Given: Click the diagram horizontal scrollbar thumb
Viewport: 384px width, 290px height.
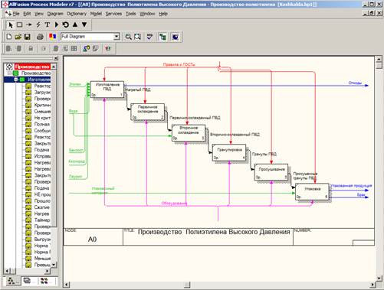Looking at the screenshot, I should click(x=187, y=285).
